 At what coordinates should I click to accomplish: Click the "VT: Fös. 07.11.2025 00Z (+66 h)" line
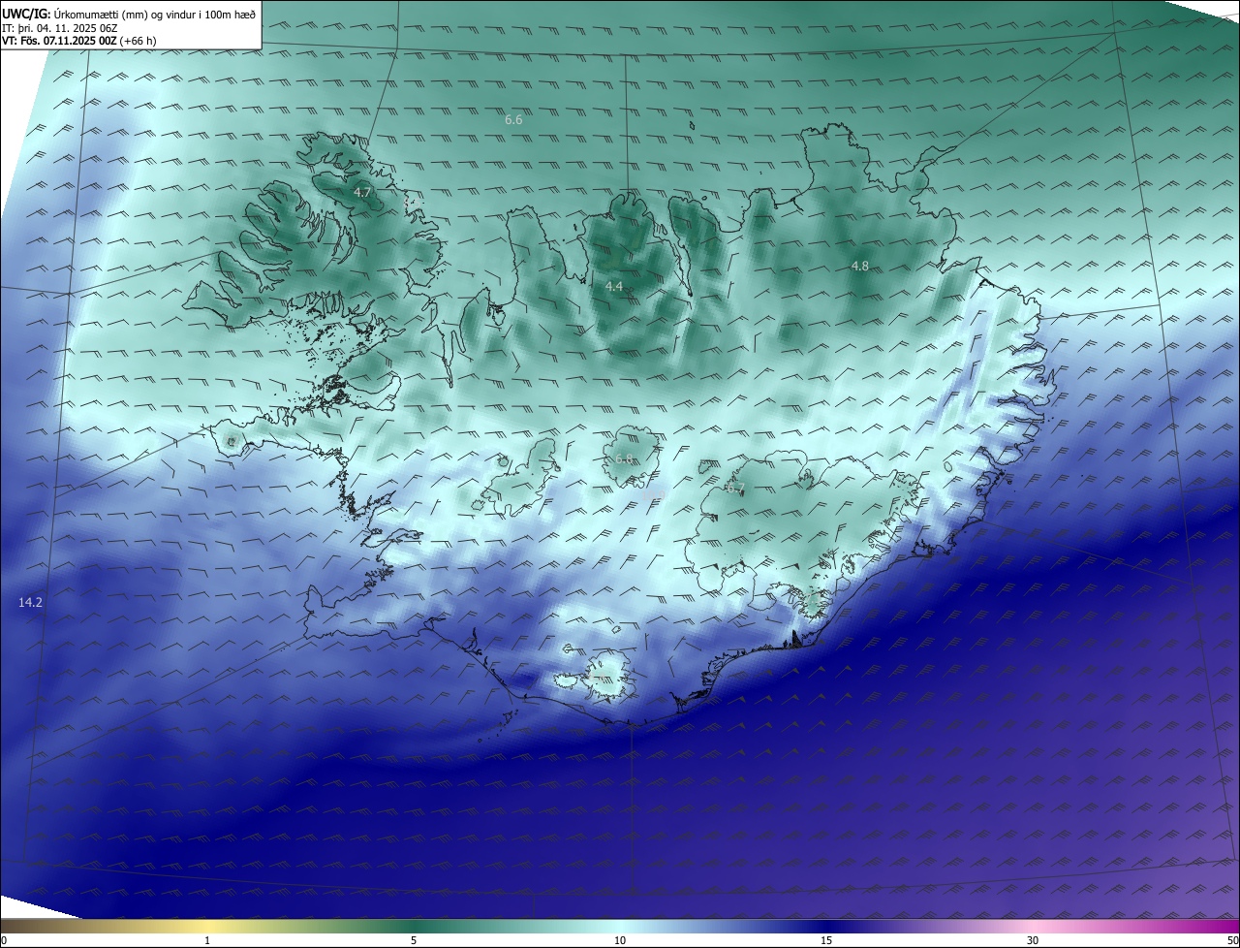[79, 41]
